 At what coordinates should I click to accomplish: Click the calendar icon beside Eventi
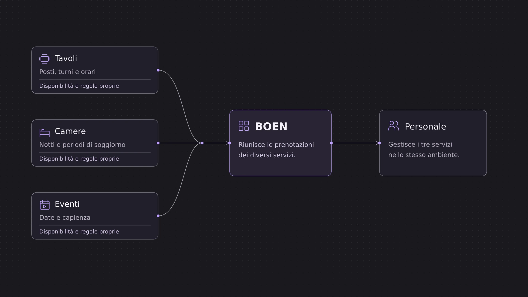point(45,205)
